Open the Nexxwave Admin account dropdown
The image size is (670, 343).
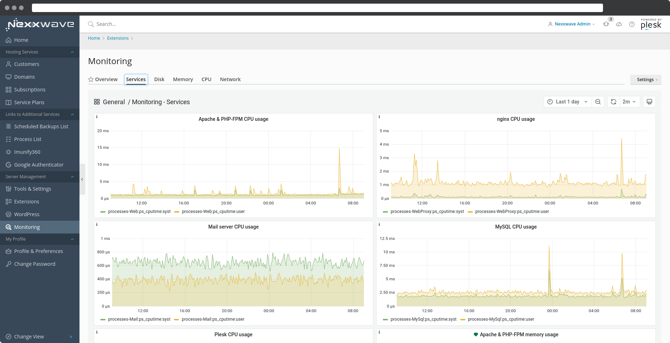point(571,24)
